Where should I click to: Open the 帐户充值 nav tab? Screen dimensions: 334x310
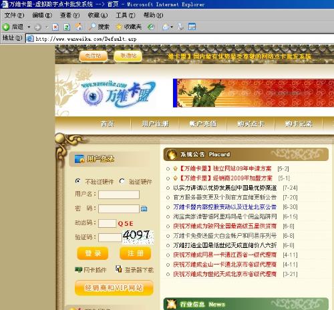(x=203, y=124)
